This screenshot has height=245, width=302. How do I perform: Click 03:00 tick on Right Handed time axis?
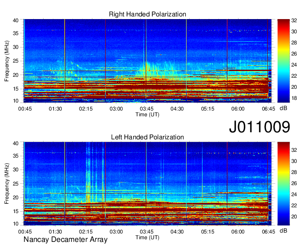click(116, 109)
